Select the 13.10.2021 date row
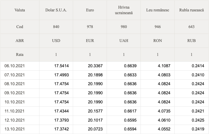The image size is (209, 134). pyautogui.click(x=104, y=129)
